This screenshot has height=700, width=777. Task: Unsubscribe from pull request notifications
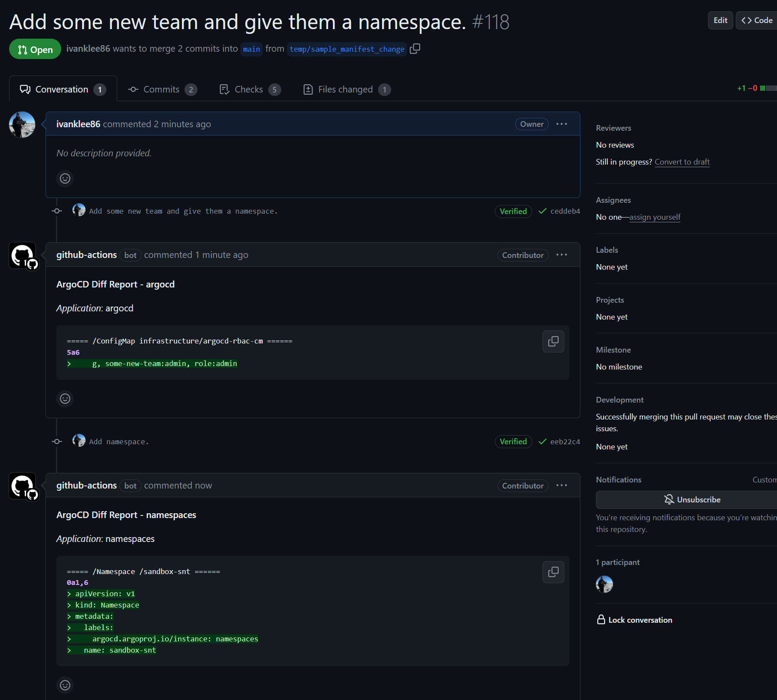point(691,500)
